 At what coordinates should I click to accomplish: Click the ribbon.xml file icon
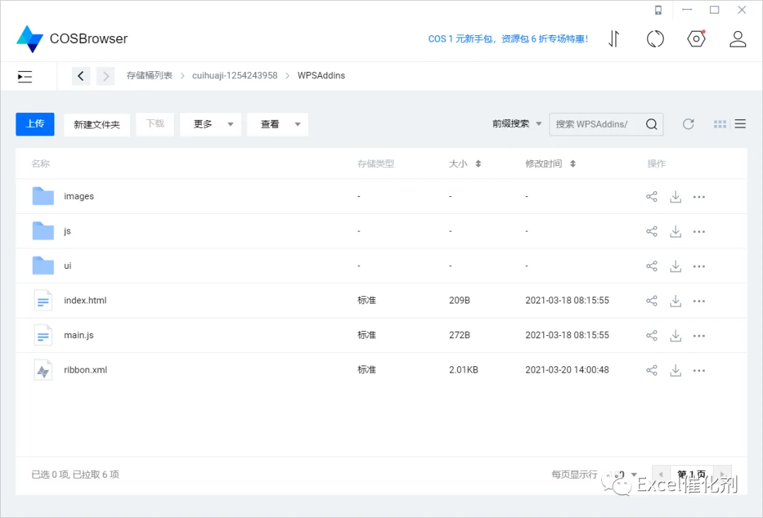coord(43,371)
